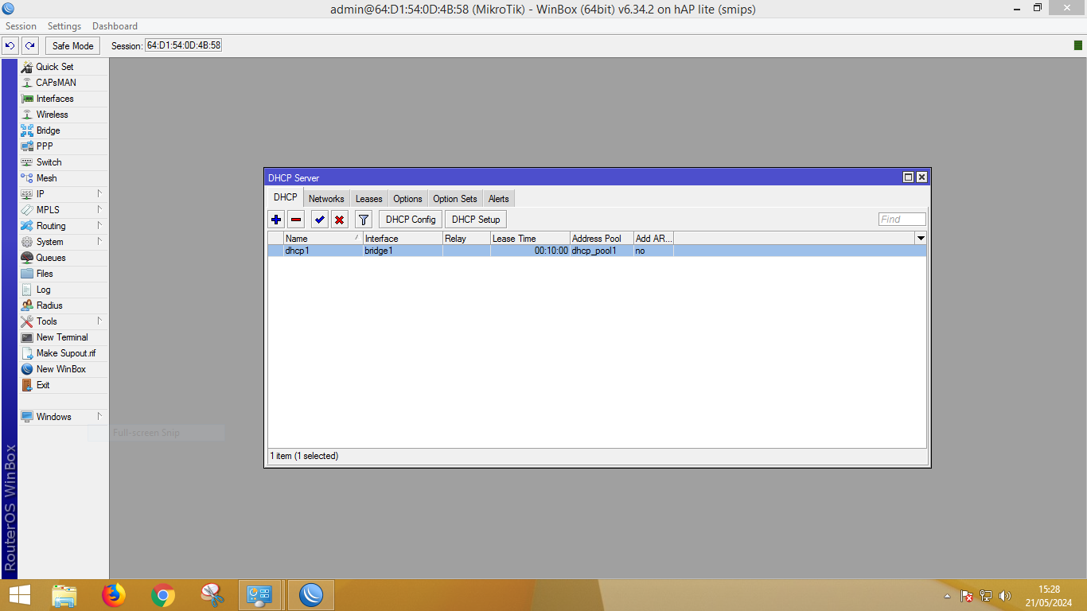Click the Filter funnel icon

(x=364, y=220)
